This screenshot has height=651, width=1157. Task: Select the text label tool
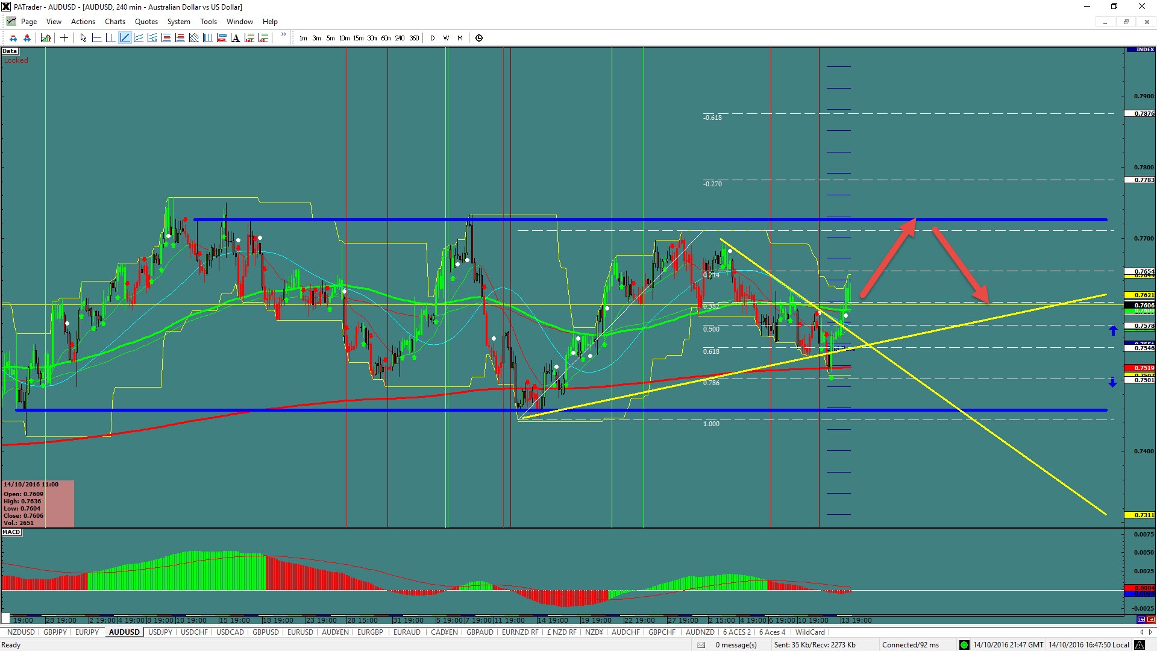(x=235, y=38)
